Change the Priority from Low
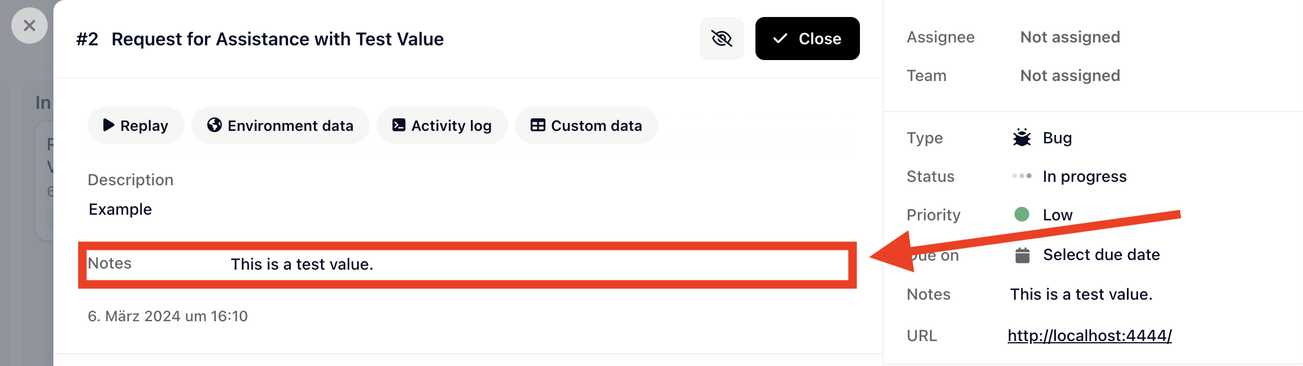The height and width of the screenshot is (366, 1303). (x=1057, y=214)
